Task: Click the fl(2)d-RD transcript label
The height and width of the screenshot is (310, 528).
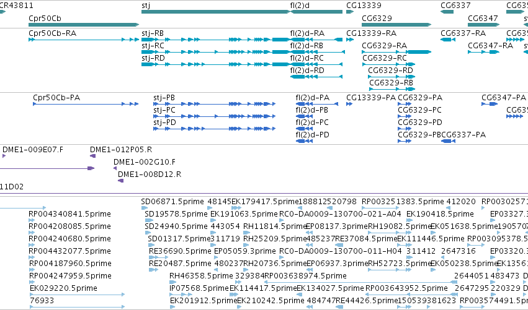Action: tap(307, 71)
